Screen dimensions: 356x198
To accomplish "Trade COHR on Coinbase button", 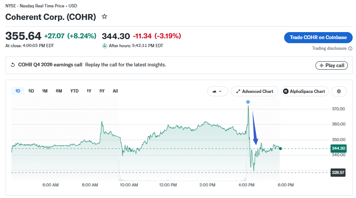I will coord(318,38).
